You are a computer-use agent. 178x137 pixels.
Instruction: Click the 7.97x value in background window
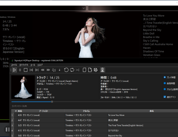click(6, 29)
